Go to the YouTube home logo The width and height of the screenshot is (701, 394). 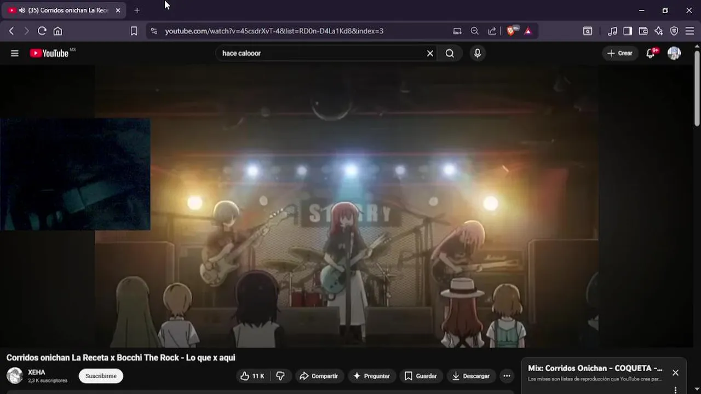[x=49, y=53]
